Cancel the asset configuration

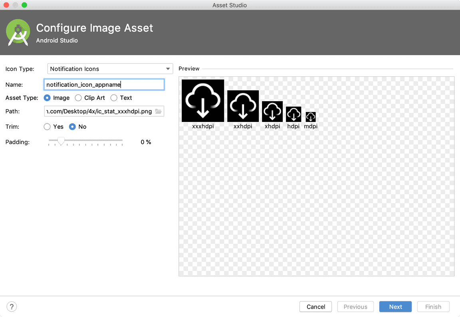click(315, 307)
